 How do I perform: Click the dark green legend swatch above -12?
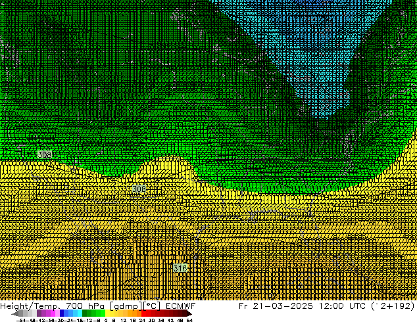pos(84,313)
